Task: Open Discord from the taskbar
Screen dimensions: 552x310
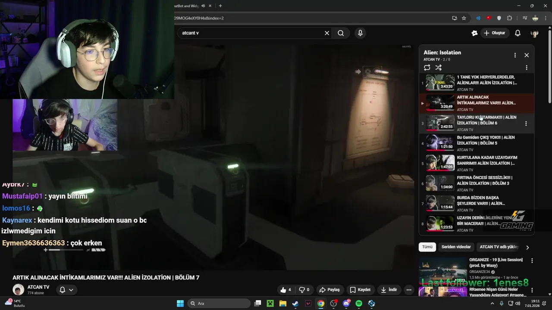Action: click(x=346, y=304)
